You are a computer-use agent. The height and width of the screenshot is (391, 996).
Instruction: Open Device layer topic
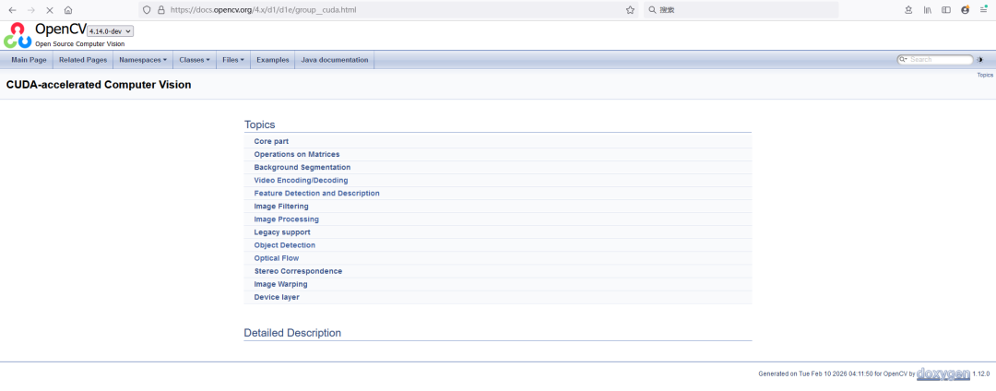[x=277, y=297]
